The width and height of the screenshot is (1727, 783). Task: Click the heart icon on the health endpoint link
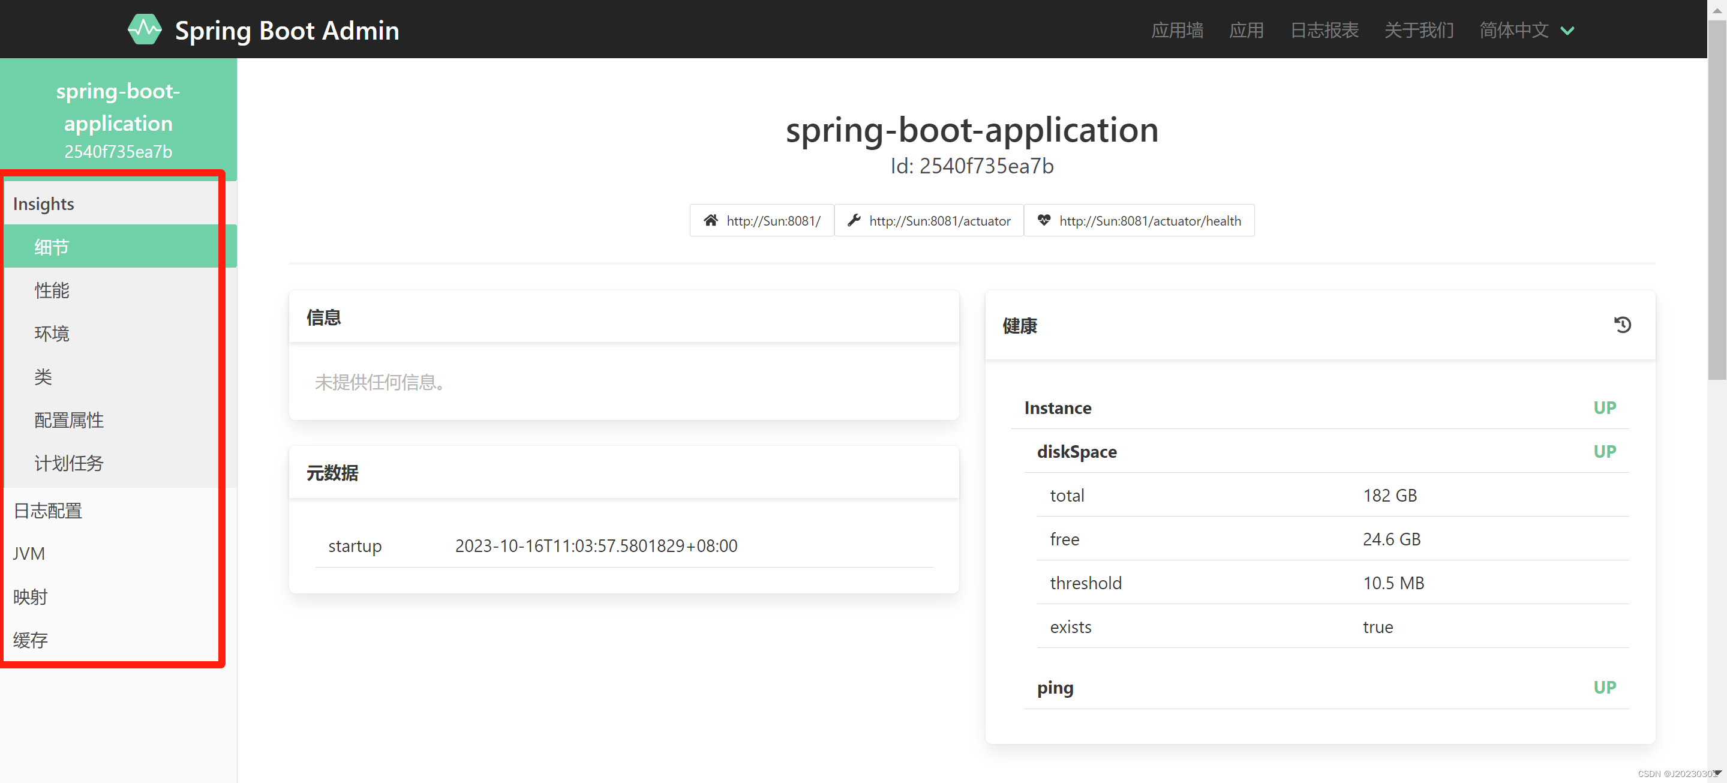1044,220
